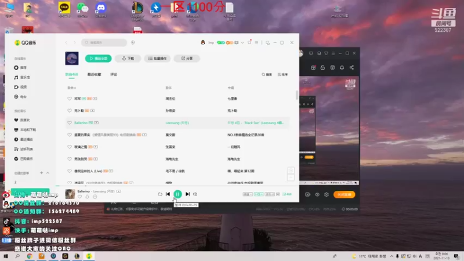Pause the current song
464x261 pixels.
[x=177, y=194]
